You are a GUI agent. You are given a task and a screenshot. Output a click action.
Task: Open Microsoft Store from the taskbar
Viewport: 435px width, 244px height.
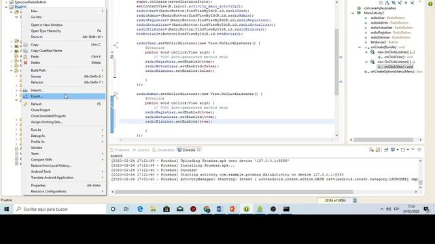[x=167, y=209]
